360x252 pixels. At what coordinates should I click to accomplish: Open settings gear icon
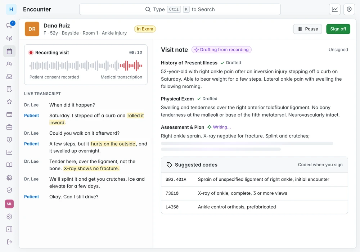pos(9,216)
